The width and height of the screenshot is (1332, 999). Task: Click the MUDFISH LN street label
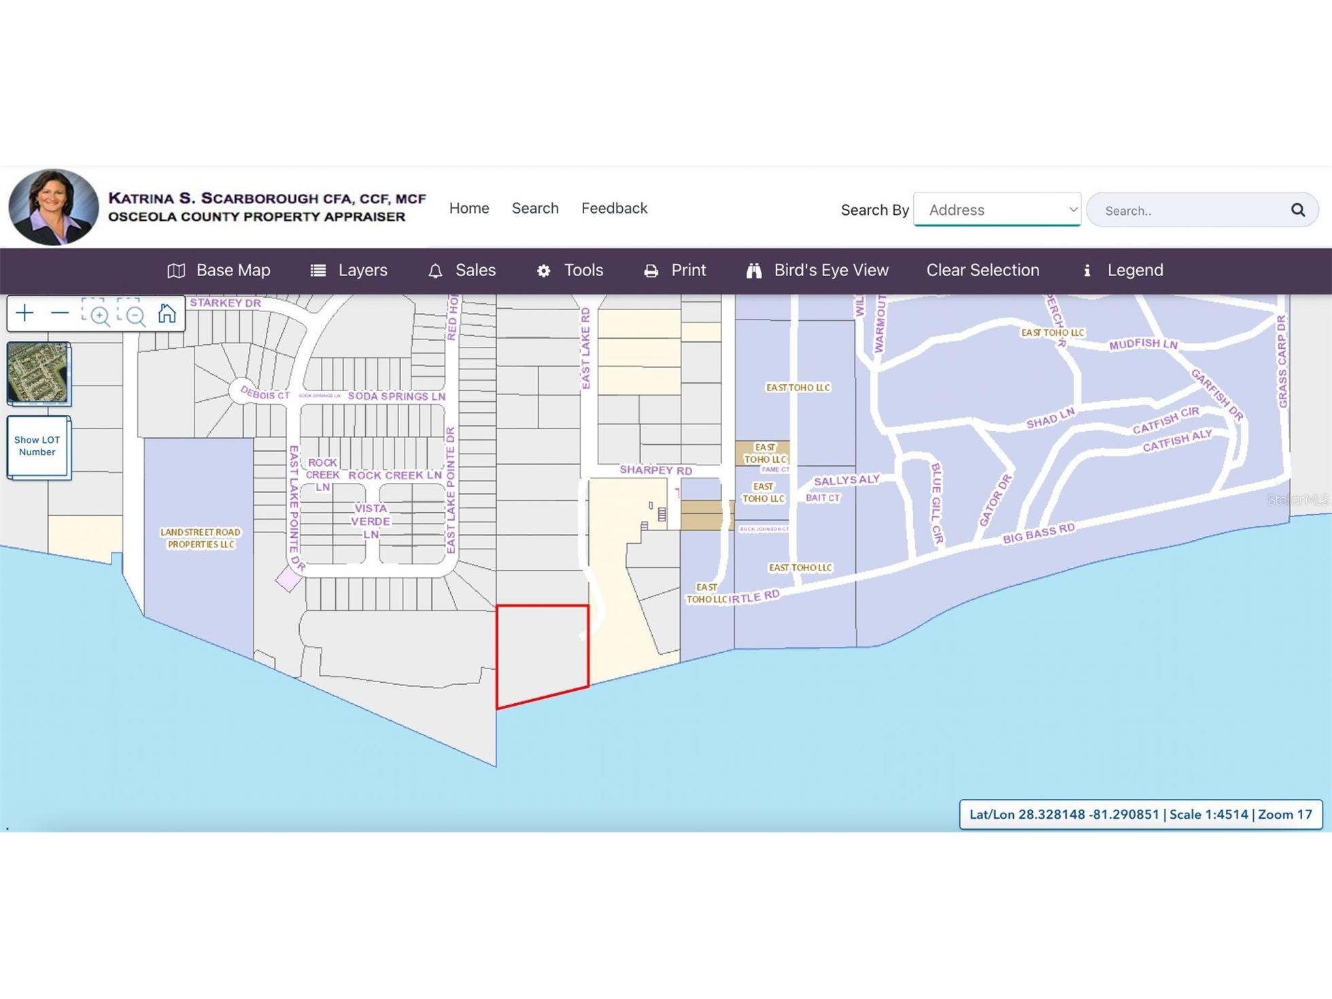tap(1143, 344)
